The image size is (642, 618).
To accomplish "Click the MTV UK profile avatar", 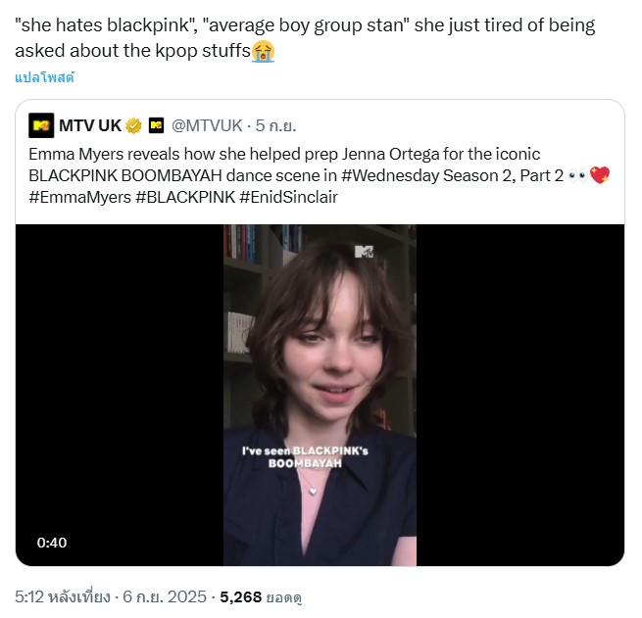I will 41,125.
